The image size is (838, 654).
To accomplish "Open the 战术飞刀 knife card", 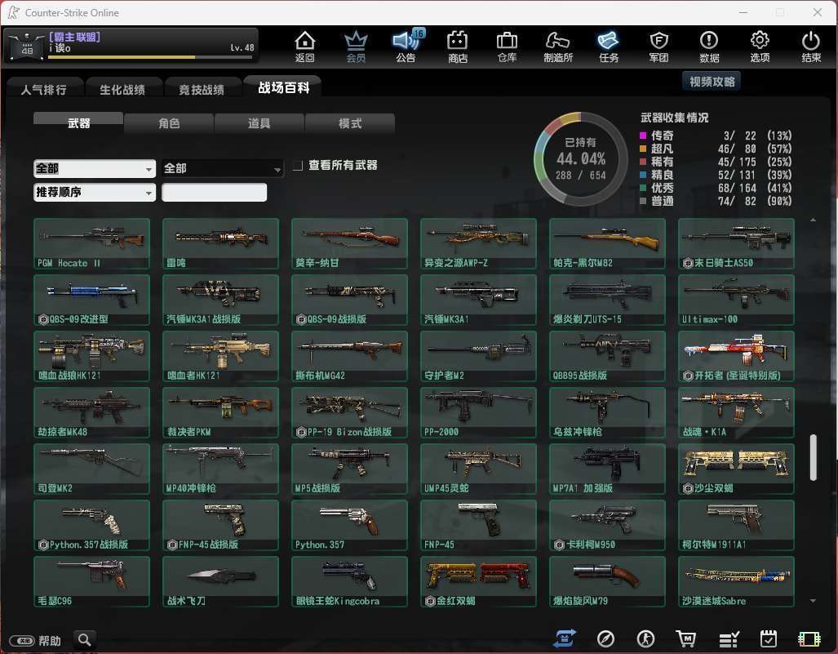I will 221,582.
